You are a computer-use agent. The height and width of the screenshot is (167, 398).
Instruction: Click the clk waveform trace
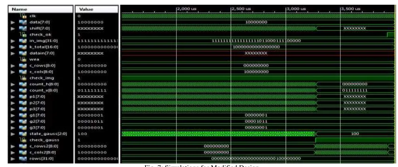click(x=257, y=16)
